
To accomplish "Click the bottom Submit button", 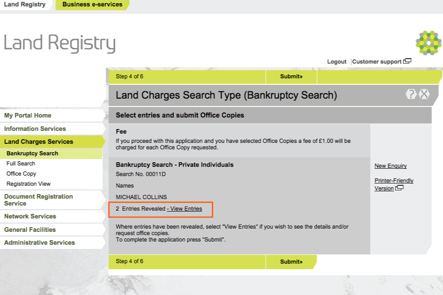I will tap(291, 262).
